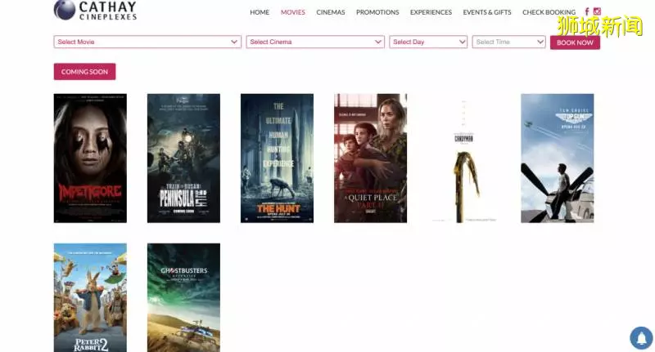The width and height of the screenshot is (655, 352).
Task: Go to the HOME menu item
Action: pos(260,12)
